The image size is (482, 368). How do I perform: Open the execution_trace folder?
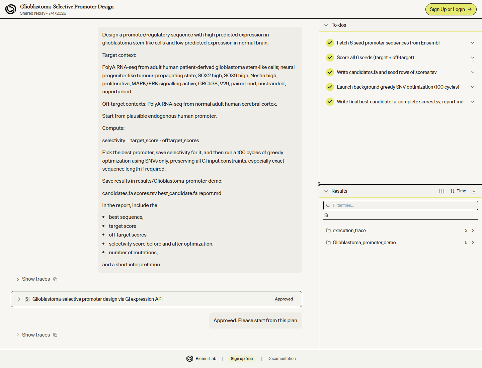401,231
